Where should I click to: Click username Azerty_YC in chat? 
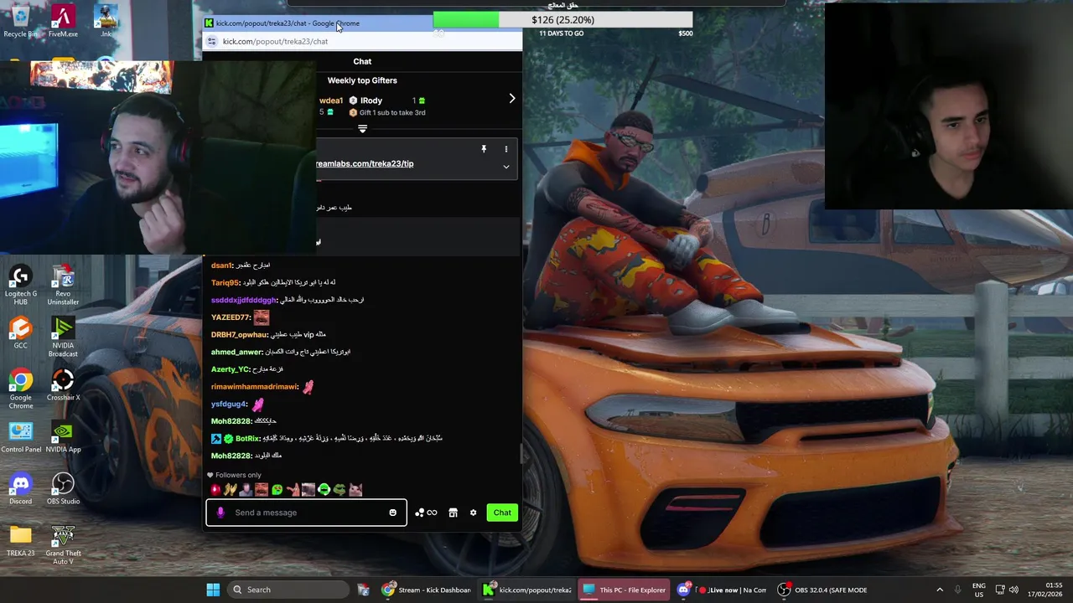[x=231, y=369]
